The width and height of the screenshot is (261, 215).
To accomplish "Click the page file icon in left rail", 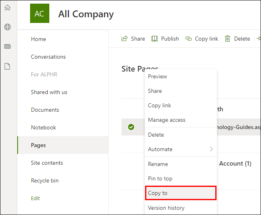I will tap(7, 66).
